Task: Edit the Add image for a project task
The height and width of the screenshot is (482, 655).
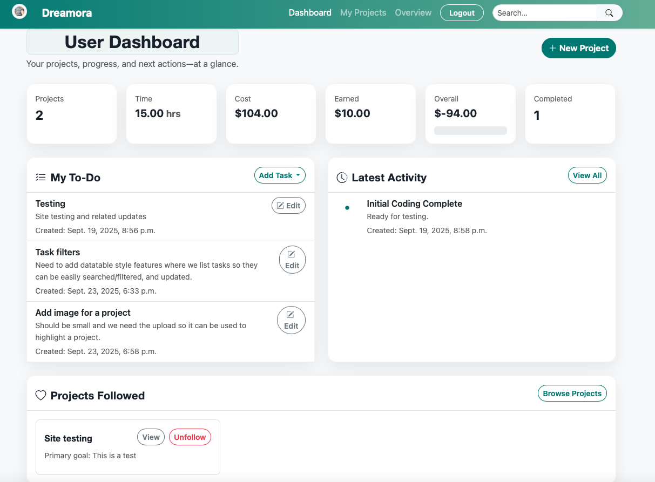Action: tap(291, 320)
